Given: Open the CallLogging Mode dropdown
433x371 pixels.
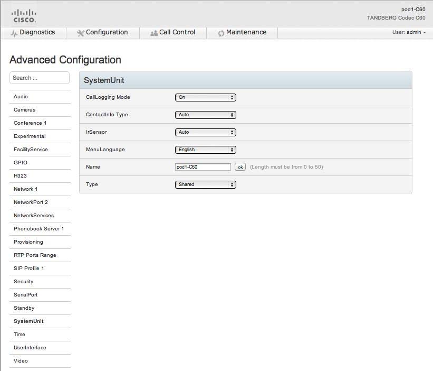Looking at the screenshot, I should [206, 97].
